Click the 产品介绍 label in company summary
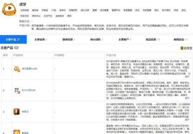Image resolution: width=193 pixels, height=134 pixels. point(24,26)
